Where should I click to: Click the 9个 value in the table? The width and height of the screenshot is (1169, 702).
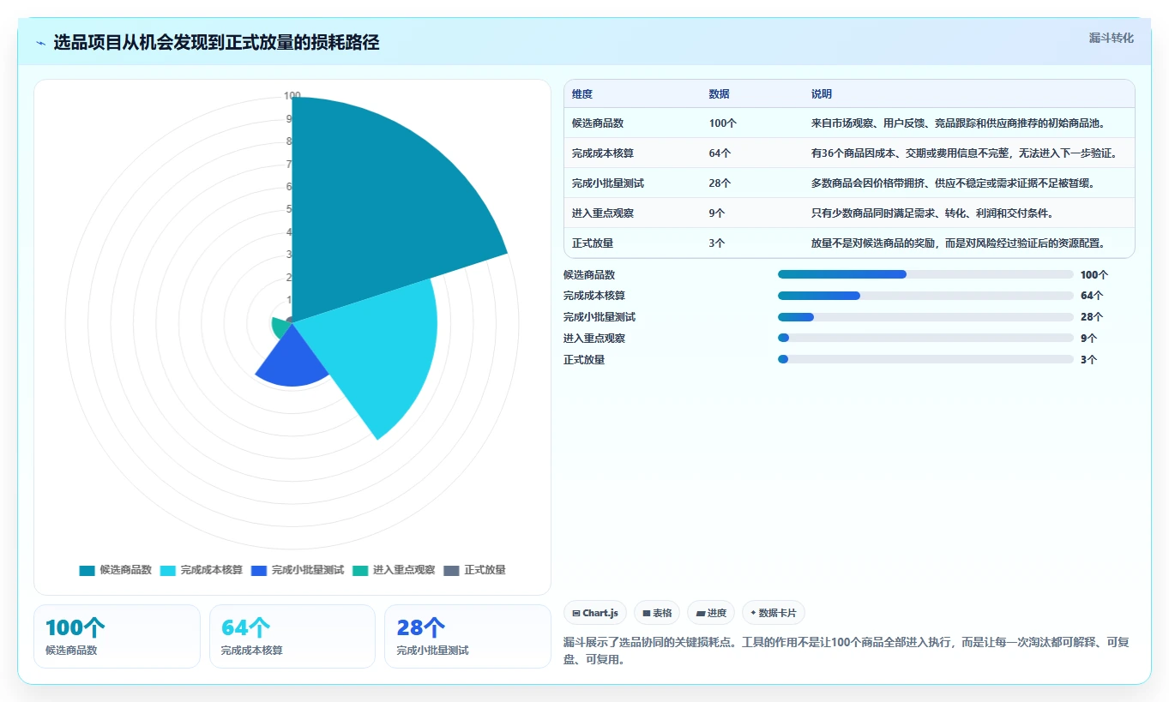[717, 213]
